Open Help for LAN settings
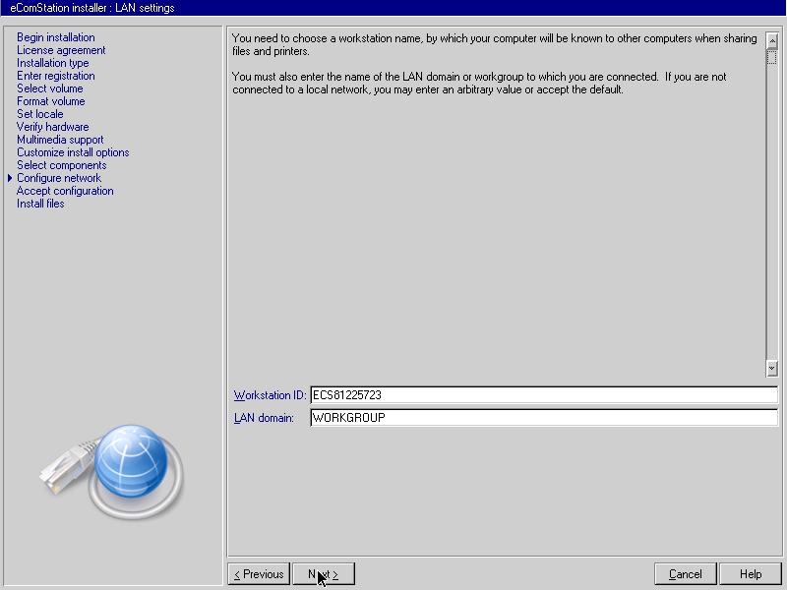Screen dimensions: 787x590 (x=751, y=574)
